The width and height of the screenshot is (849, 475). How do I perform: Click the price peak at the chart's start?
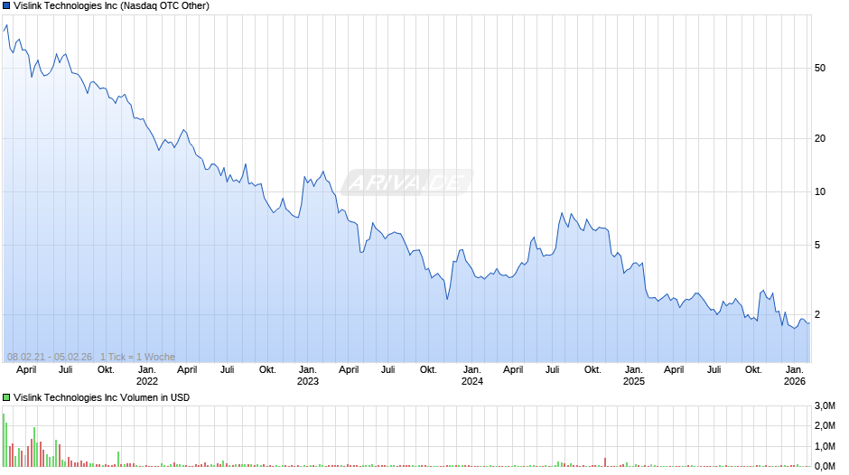pos(6,25)
